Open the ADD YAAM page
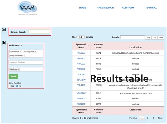167x124 pixels. [128, 8]
